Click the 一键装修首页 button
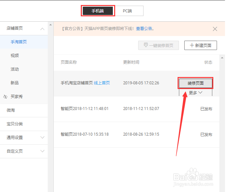 pyautogui.click(x=159, y=45)
